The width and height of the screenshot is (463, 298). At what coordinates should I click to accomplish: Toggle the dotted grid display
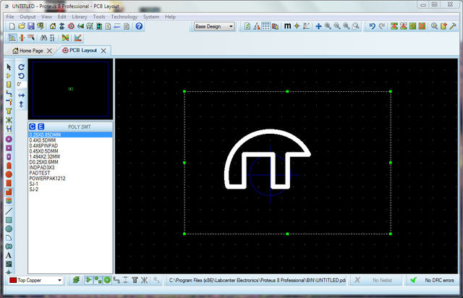click(x=266, y=26)
